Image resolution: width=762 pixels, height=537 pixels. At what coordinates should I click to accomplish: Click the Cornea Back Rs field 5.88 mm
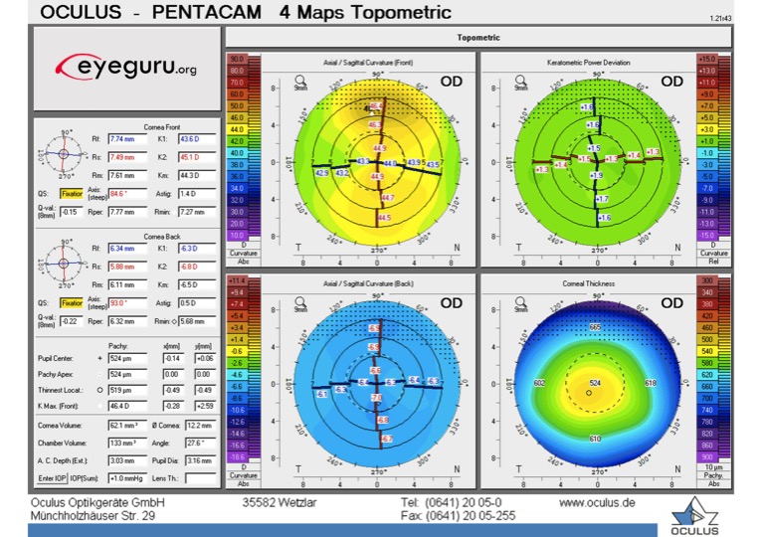(127, 267)
